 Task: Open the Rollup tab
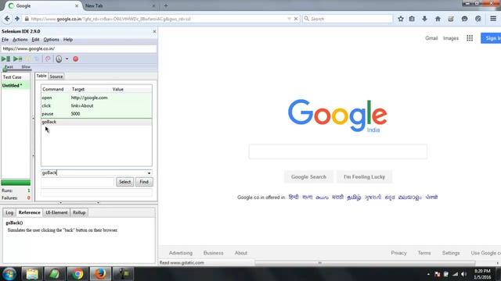(x=79, y=212)
